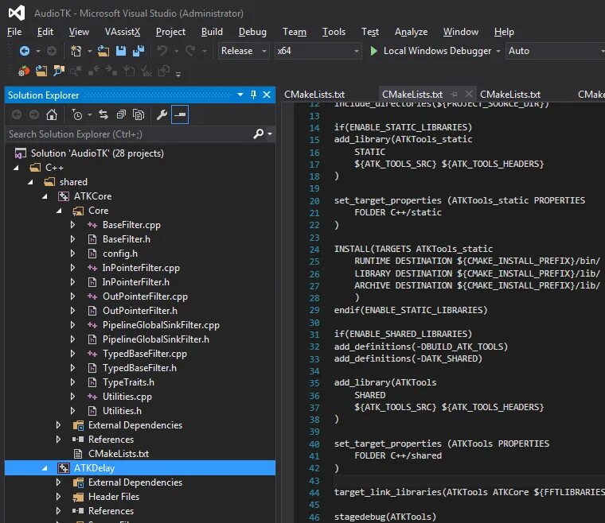Click the Redo toolbar icon
The height and width of the screenshot is (523, 605).
[x=190, y=51]
